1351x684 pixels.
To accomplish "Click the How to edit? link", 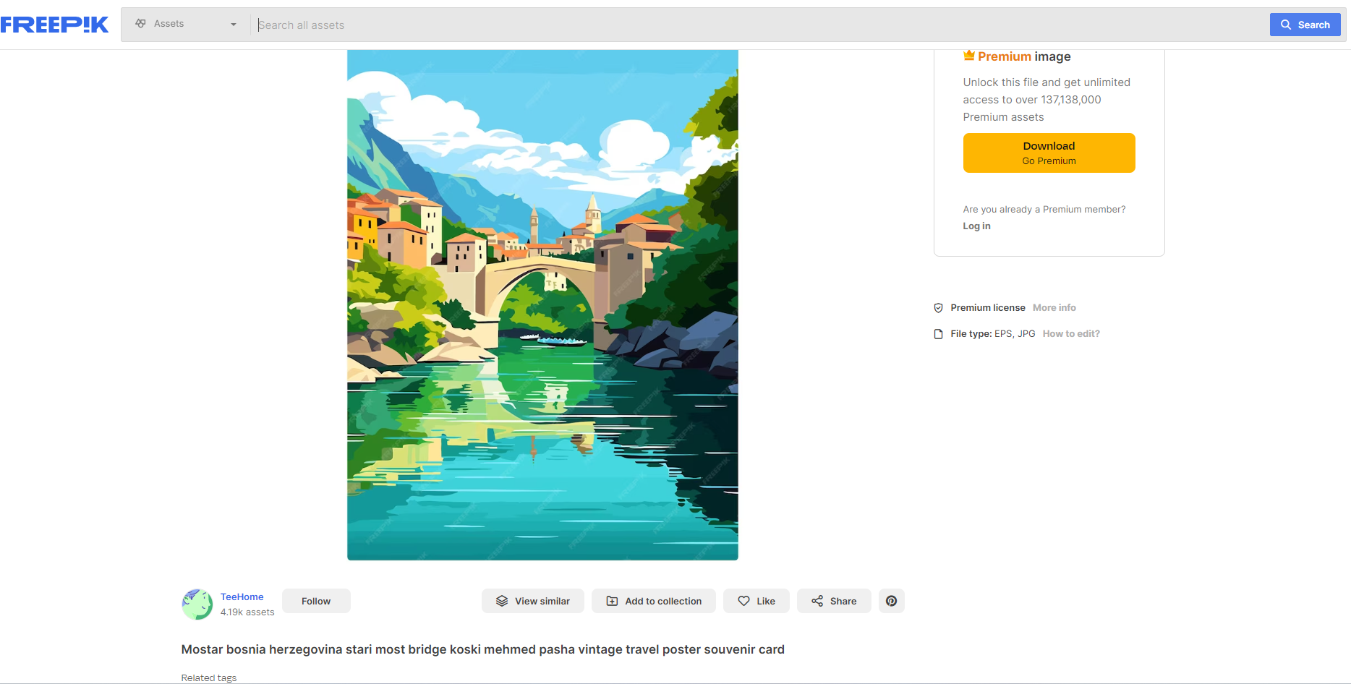I will pyautogui.click(x=1070, y=334).
